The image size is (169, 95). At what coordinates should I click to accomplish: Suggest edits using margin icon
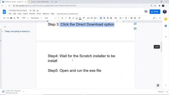tap(135, 28)
